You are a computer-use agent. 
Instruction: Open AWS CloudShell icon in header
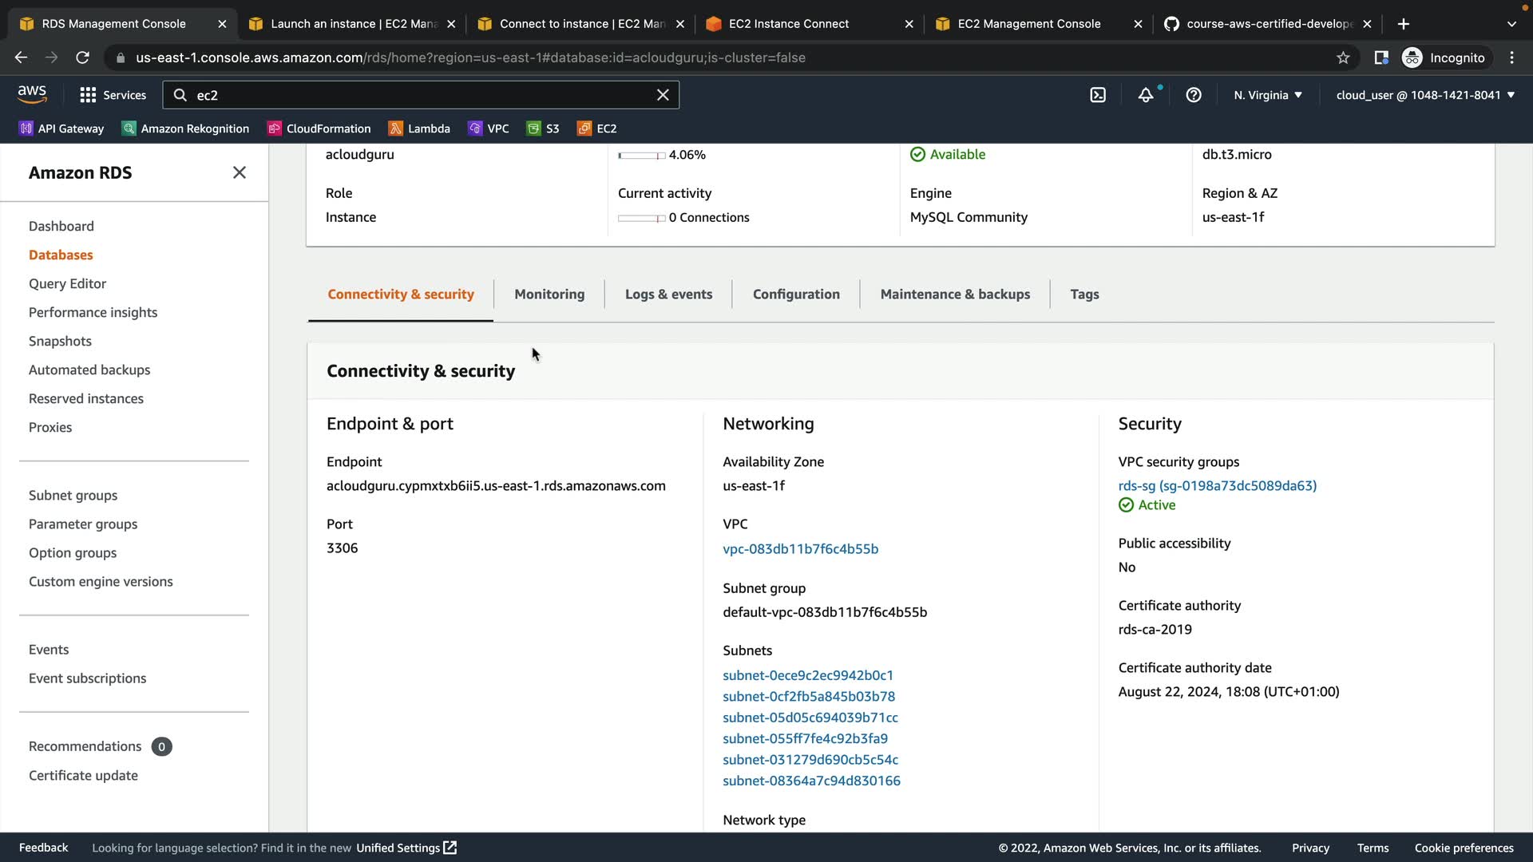coord(1098,95)
